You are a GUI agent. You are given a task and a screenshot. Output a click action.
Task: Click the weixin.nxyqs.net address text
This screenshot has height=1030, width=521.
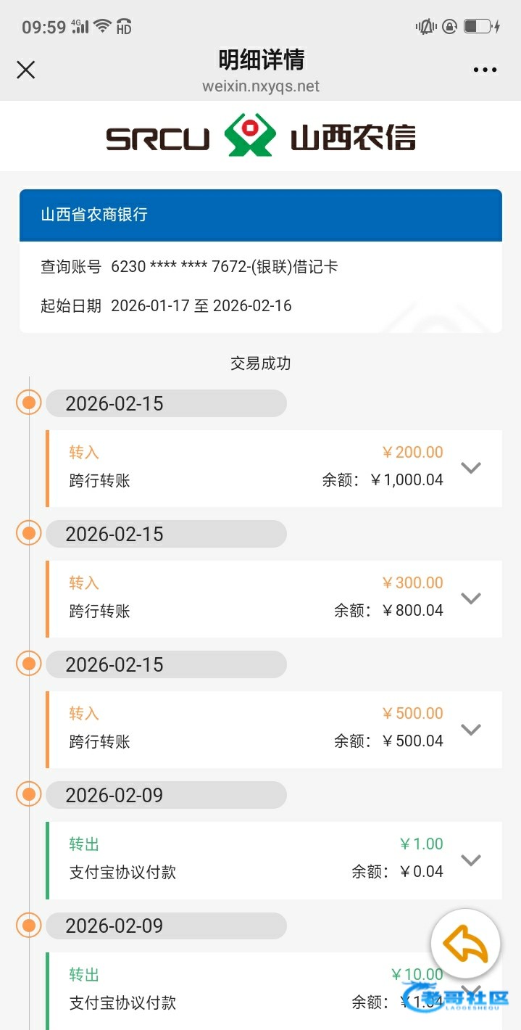(261, 87)
